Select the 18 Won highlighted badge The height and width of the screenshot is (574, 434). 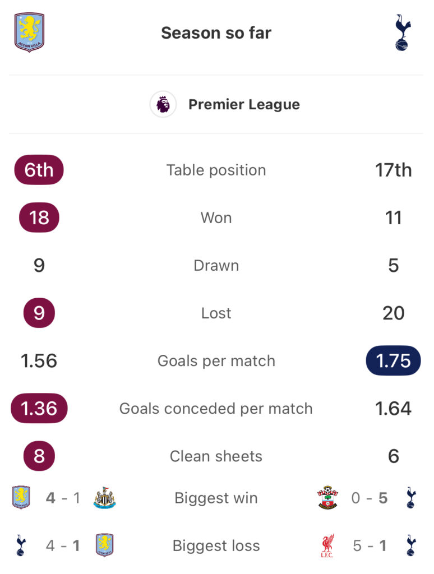(x=39, y=217)
